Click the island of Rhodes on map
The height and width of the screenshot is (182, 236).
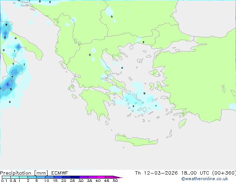point(182,123)
